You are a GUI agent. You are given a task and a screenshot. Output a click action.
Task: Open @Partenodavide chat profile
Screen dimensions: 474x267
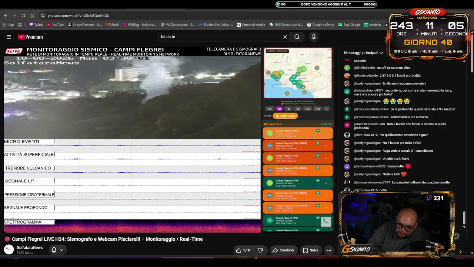(x=364, y=76)
